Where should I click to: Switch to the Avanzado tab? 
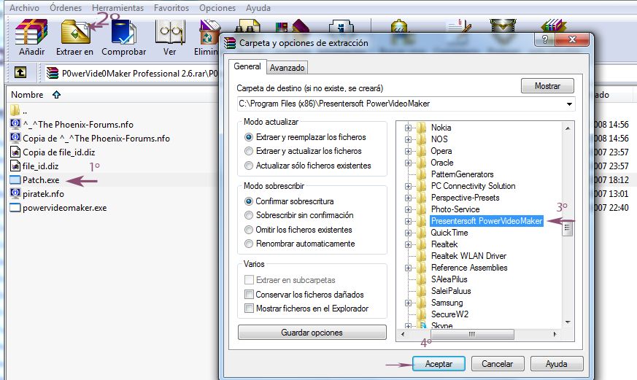tap(287, 68)
